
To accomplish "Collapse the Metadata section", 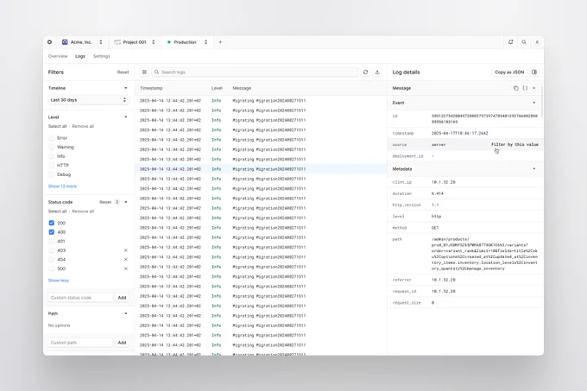I will 534,169.
